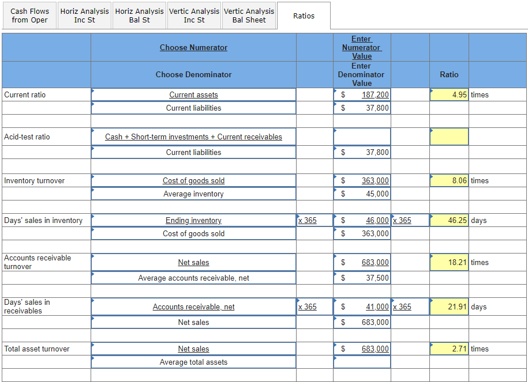Viewport: 528px width, 382px height.
Task: Open the Average inventory dropdown
Action: [x=194, y=194]
